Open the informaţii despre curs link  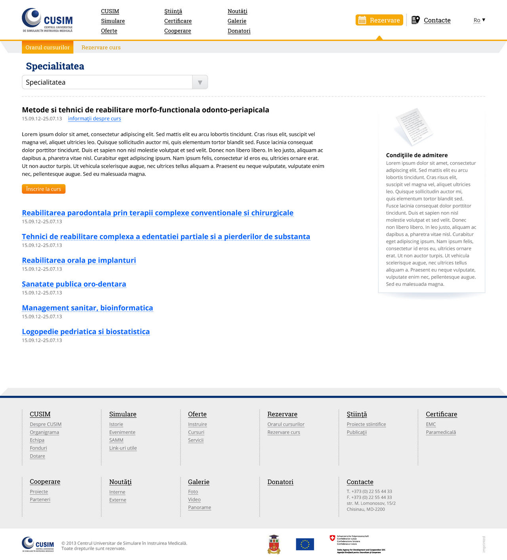click(94, 118)
